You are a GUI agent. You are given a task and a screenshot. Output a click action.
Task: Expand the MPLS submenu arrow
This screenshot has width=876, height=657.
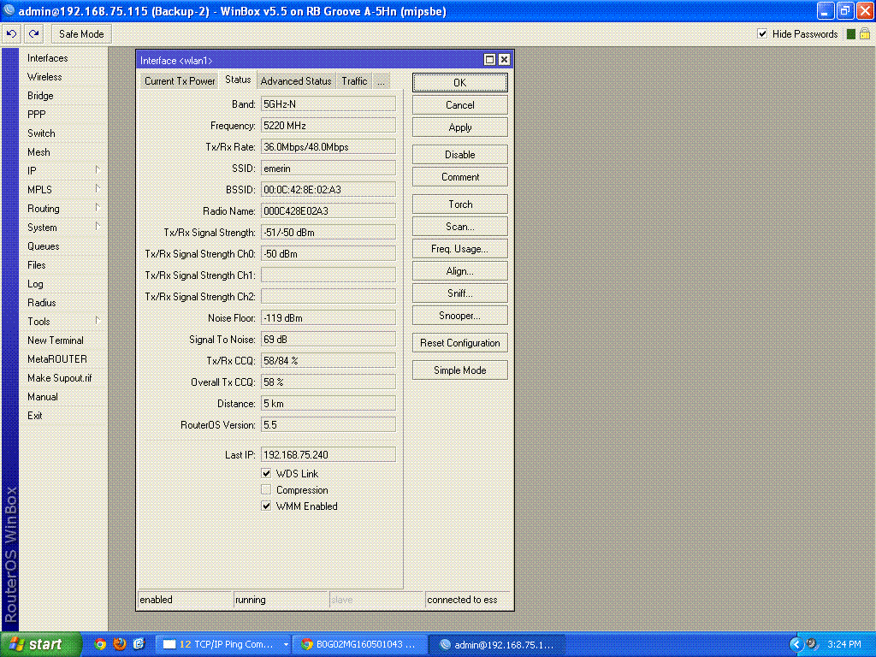98,189
